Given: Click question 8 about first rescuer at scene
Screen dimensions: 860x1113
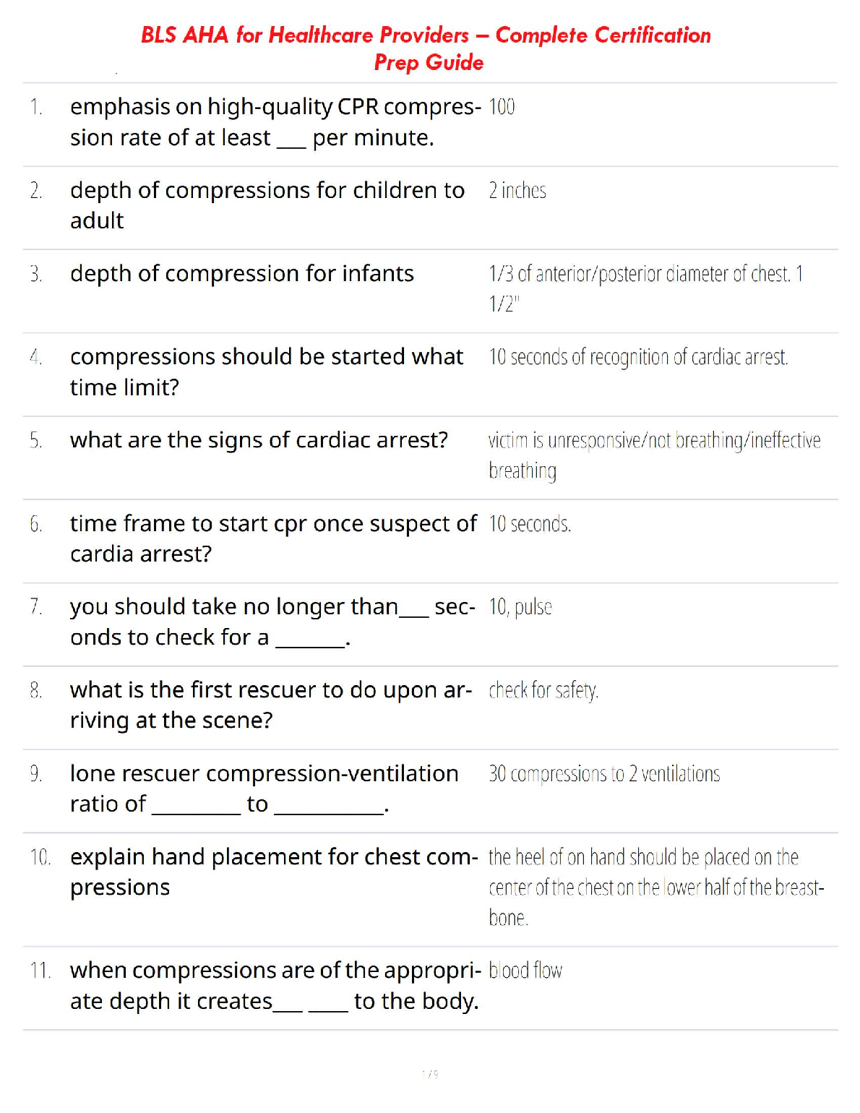Looking at the screenshot, I should click(270, 705).
